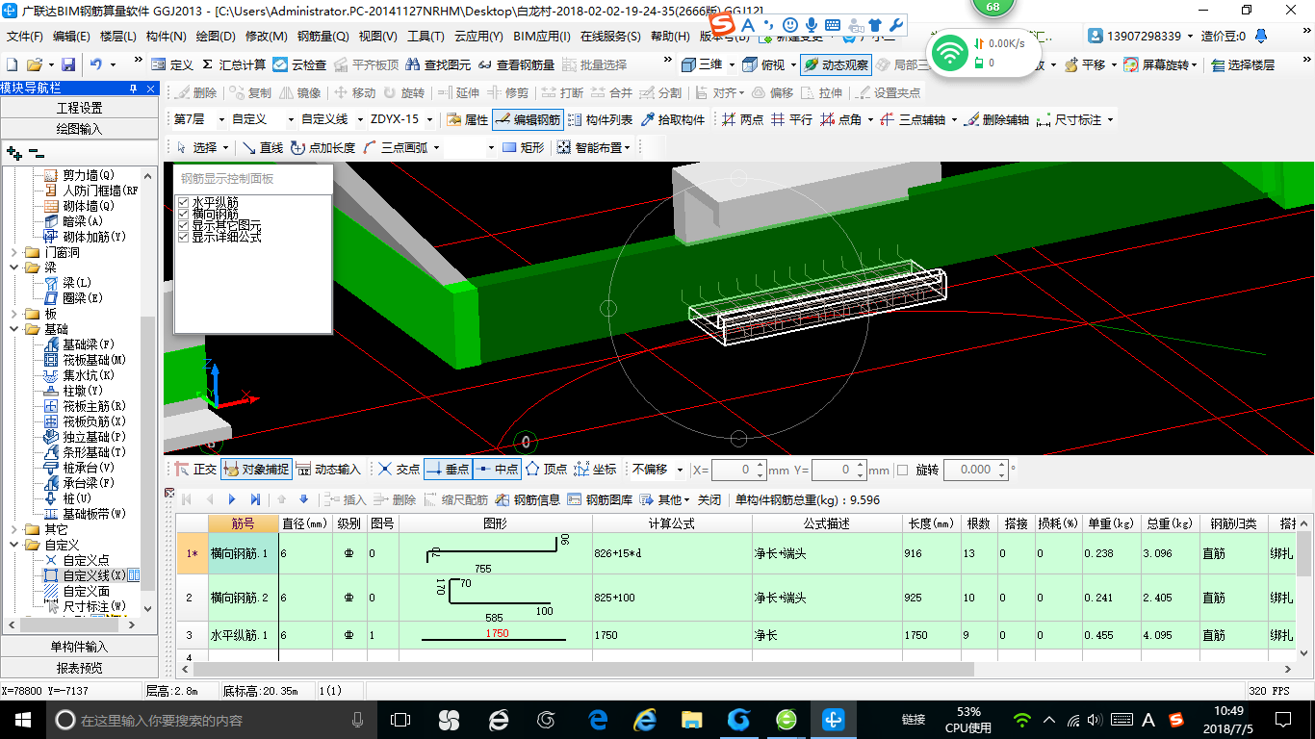Uncheck 显示详细公式 checkbox
Screen dimensions: 1315x739
tap(183, 237)
